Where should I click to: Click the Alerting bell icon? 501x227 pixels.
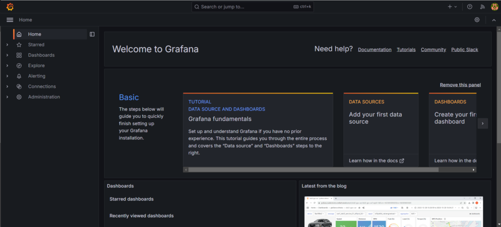19,76
